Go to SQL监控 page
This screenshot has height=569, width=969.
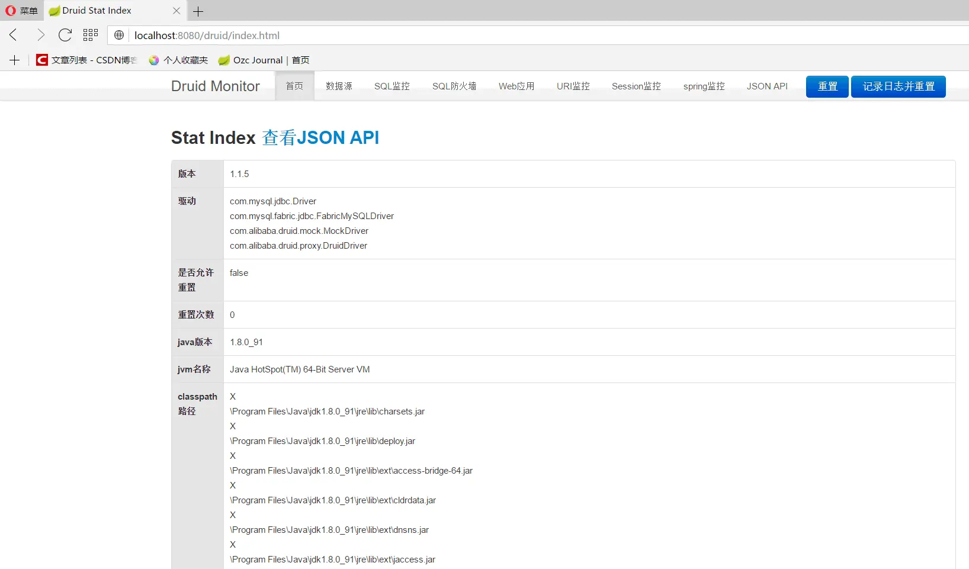click(x=392, y=86)
